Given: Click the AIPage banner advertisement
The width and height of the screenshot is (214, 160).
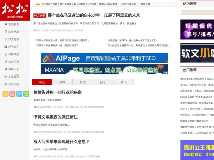Looking at the screenshot, I should (x=104, y=58).
